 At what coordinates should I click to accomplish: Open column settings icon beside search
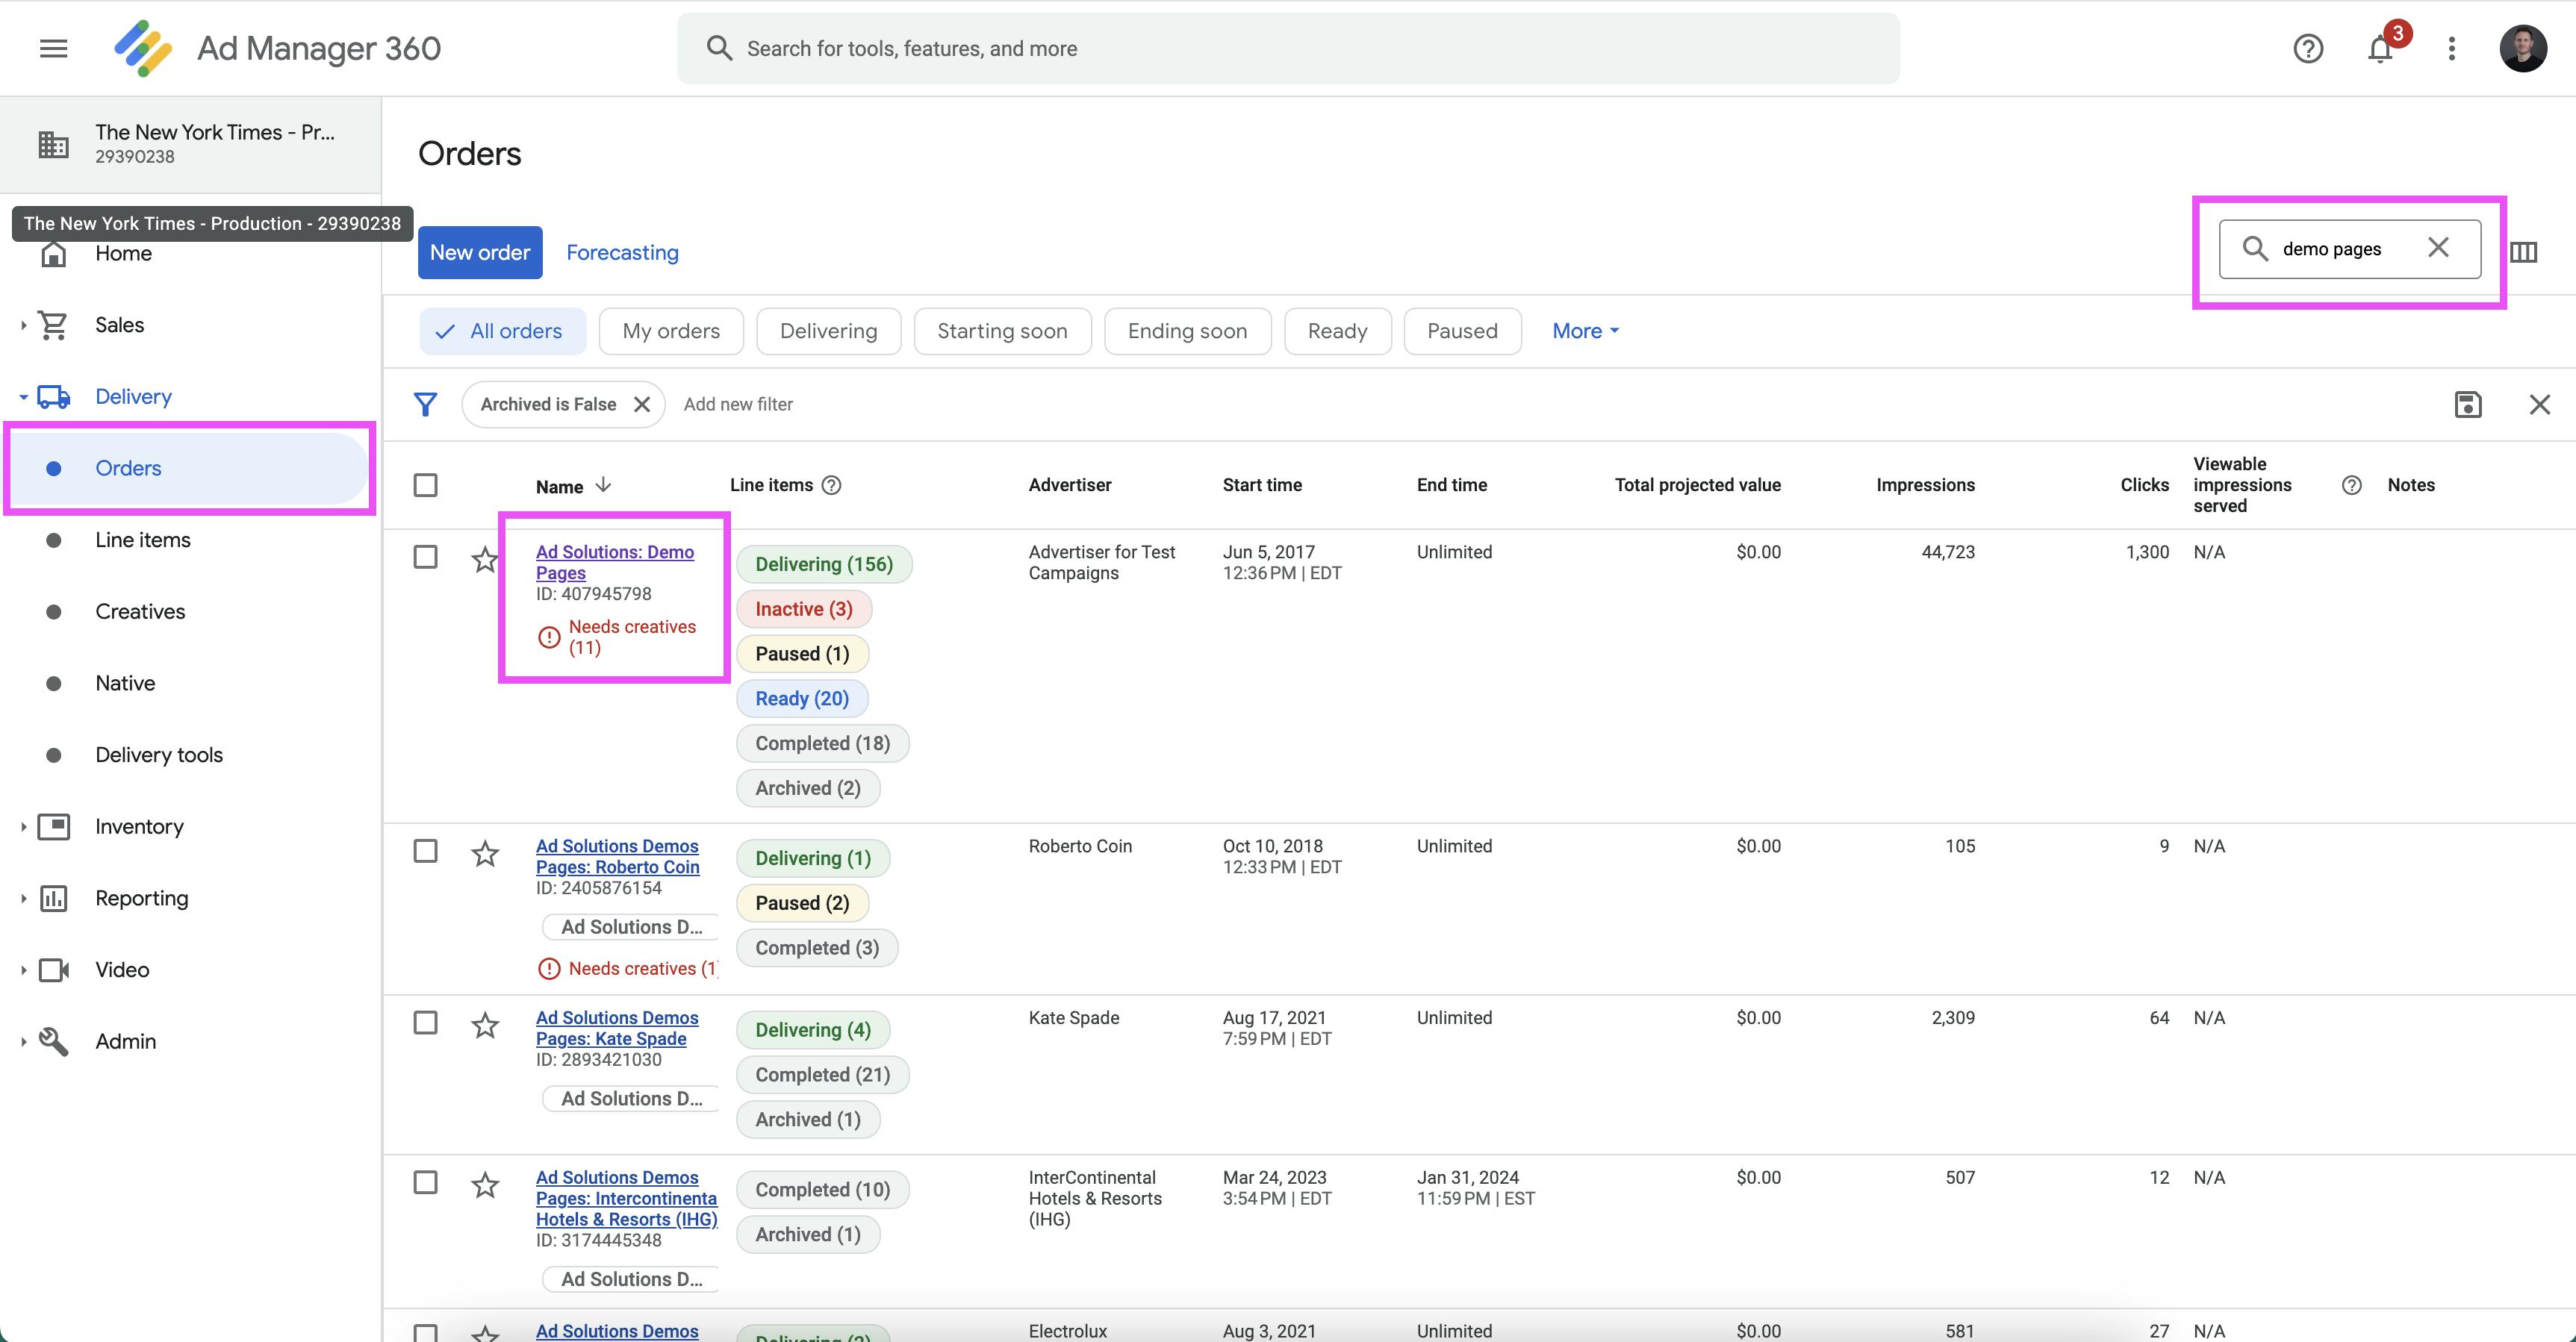click(2523, 252)
